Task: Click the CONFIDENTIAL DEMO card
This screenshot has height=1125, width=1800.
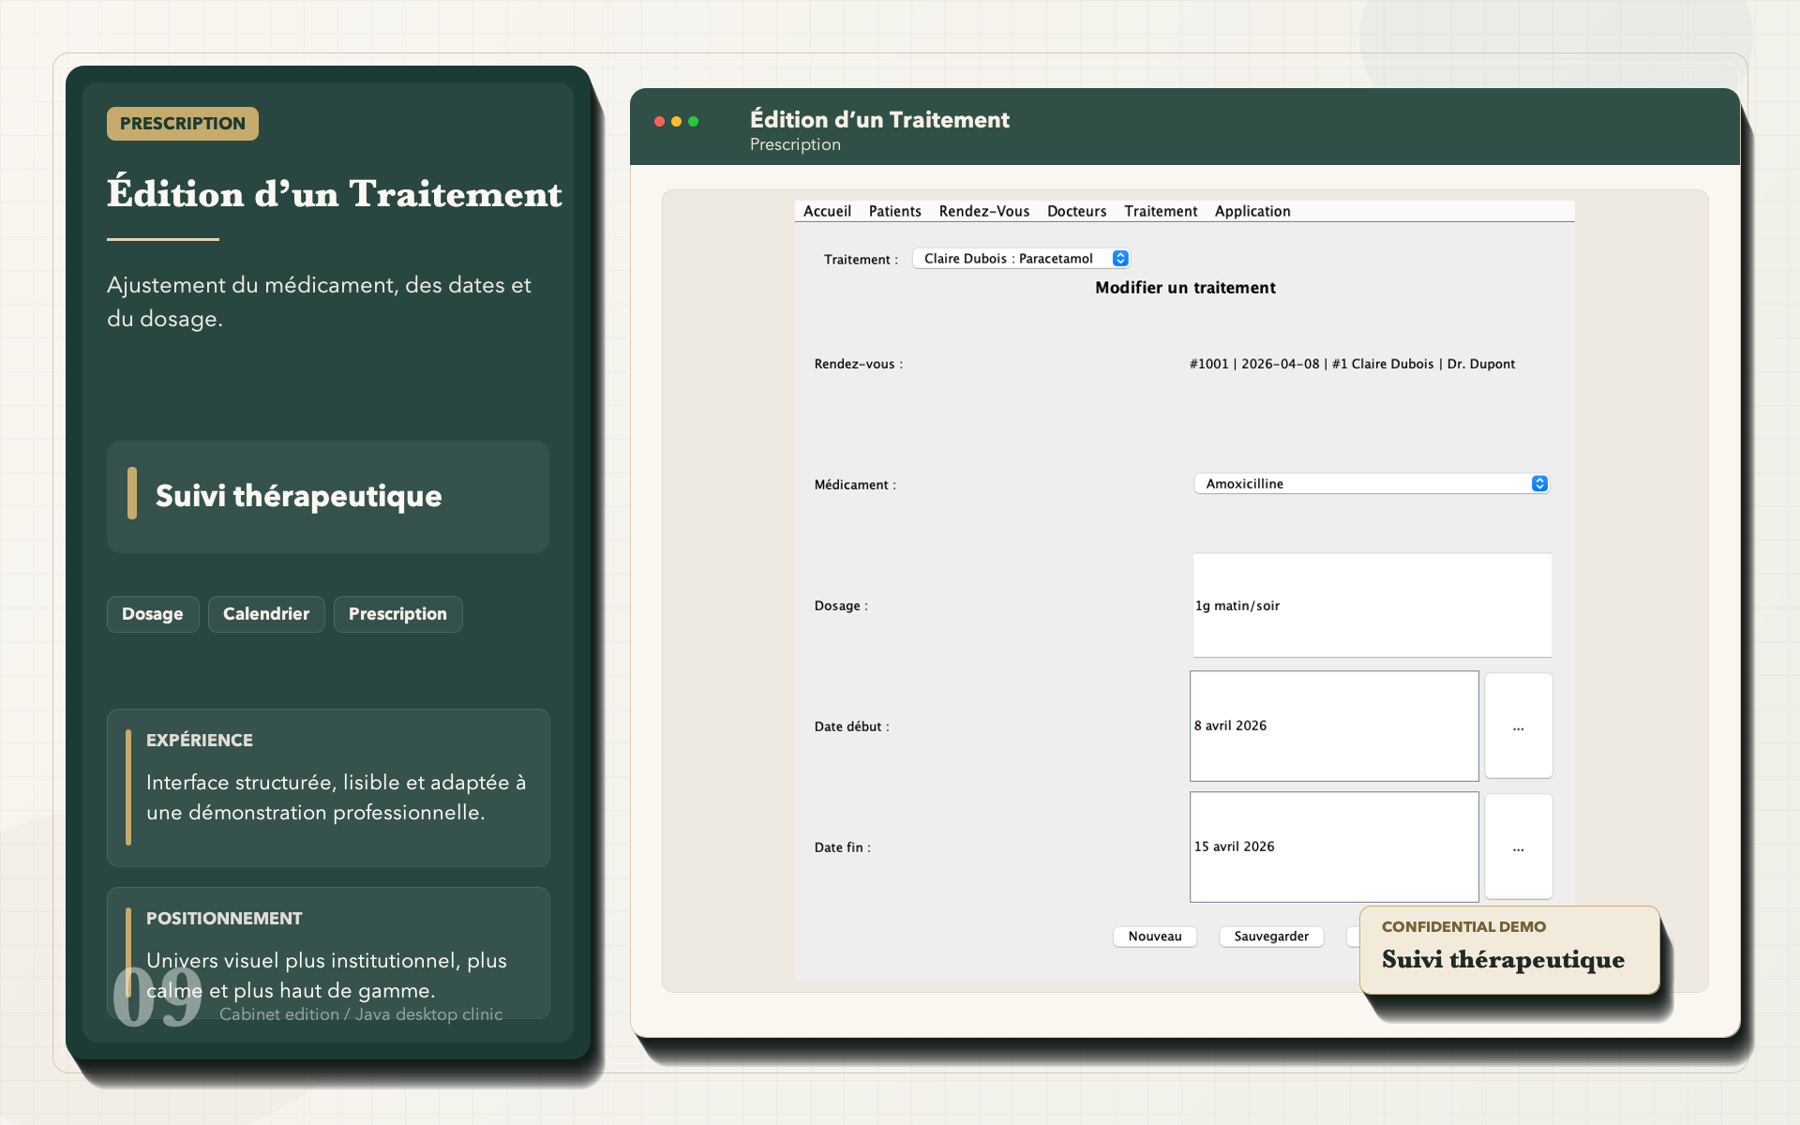Action: click(x=1509, y=950)
